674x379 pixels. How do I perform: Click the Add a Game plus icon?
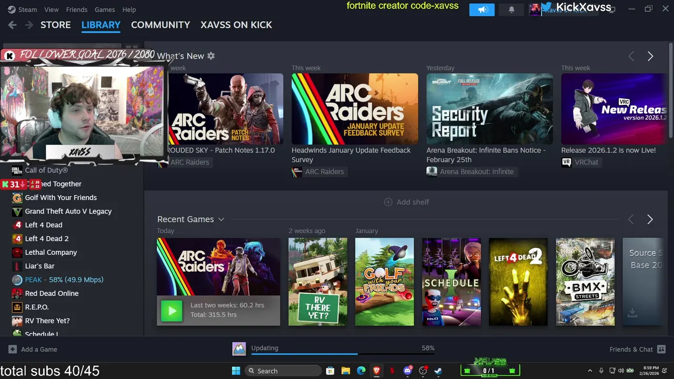tap(13, 349)
